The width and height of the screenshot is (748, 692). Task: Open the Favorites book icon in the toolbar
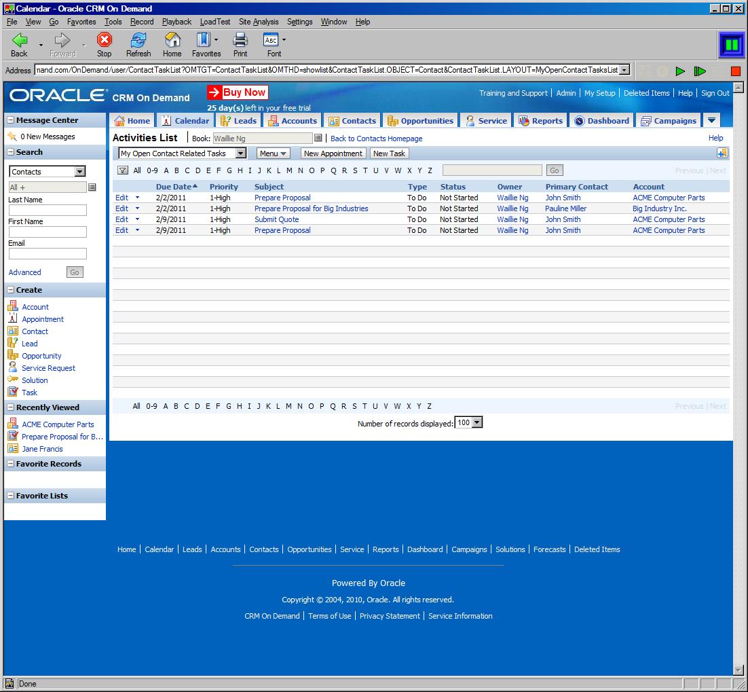coord(204,40)
